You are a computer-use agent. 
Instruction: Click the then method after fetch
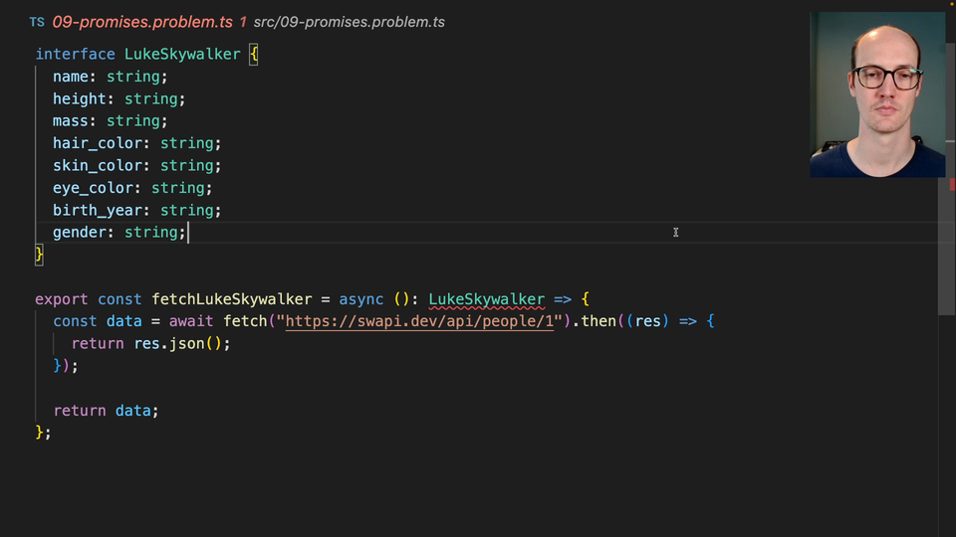tap(598, 321)
